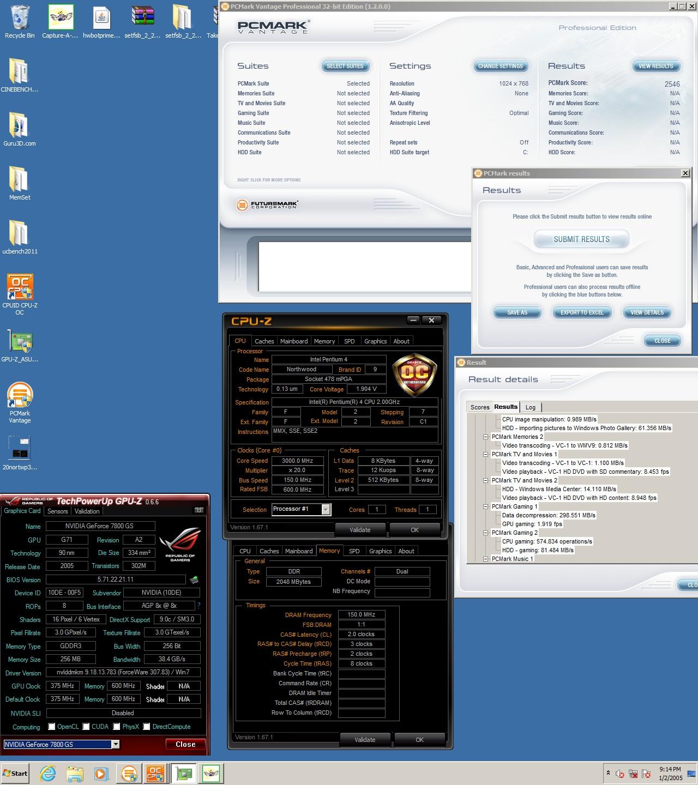Image resolution: width=698 pixels, height=785 pixels.
Task: Click the GPU Name field NVIDIA GeForce 7800 GS
Action: tap(100, 526)
